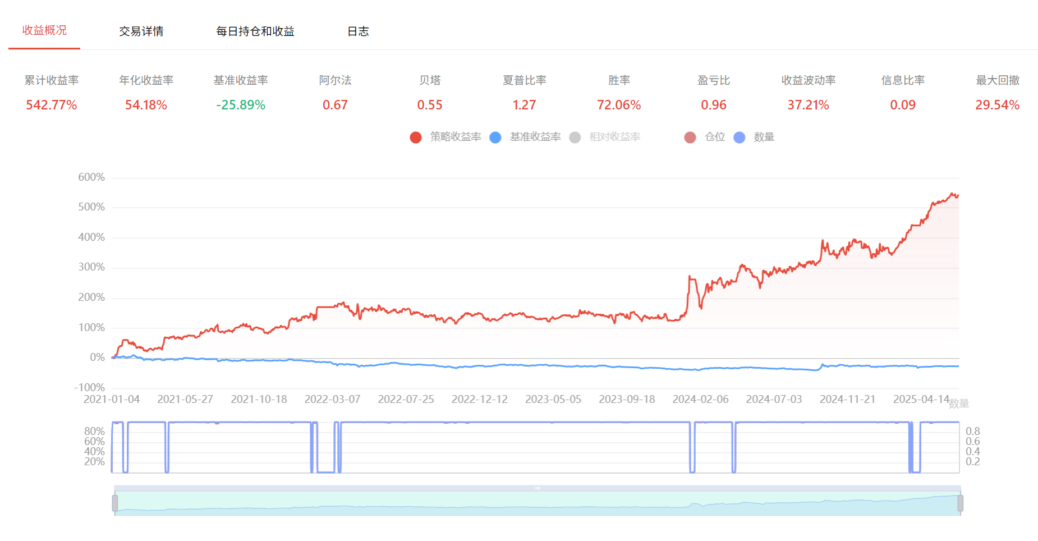Toggle the red 策略收益率 legend dot
This screenshot has height=541, width=1038.
coord(415,137)
